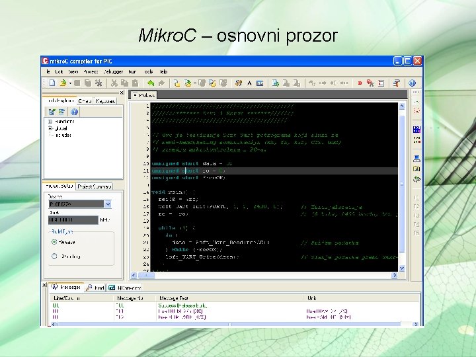Open the Run menu

tap(132, 71)
